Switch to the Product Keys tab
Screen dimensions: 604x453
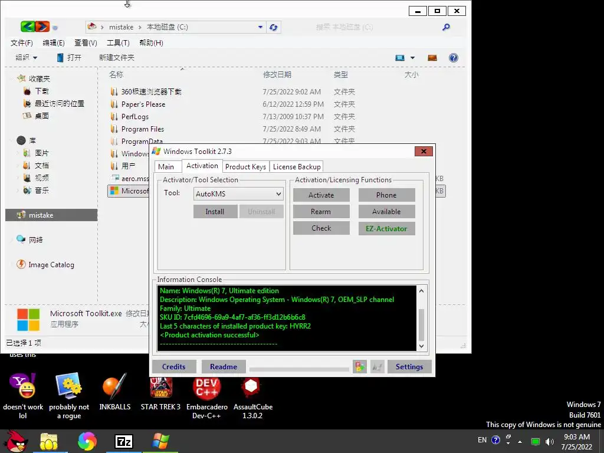point(245,166)
